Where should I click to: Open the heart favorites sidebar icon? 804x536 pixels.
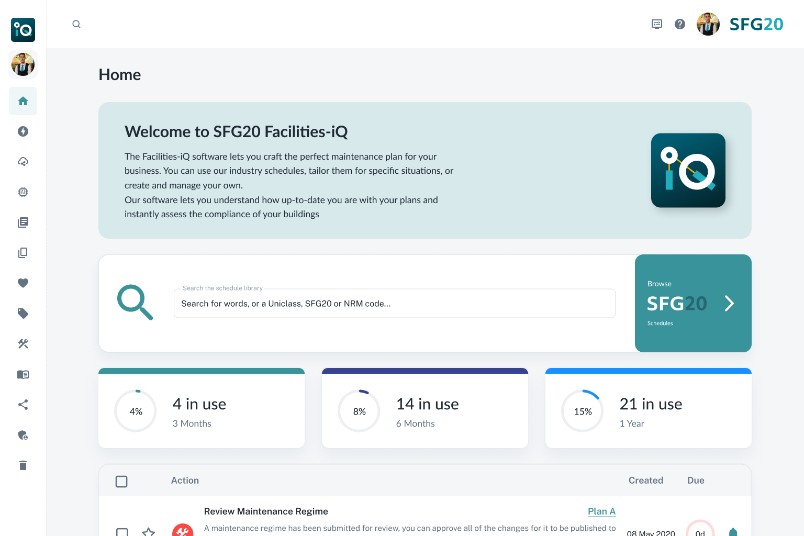coord(23,283)
